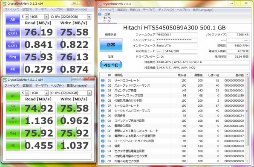The image size is (254, 167).
Task: Open 機能(U) menu in CrystalDiskInfo
Action: coord(135,10)
